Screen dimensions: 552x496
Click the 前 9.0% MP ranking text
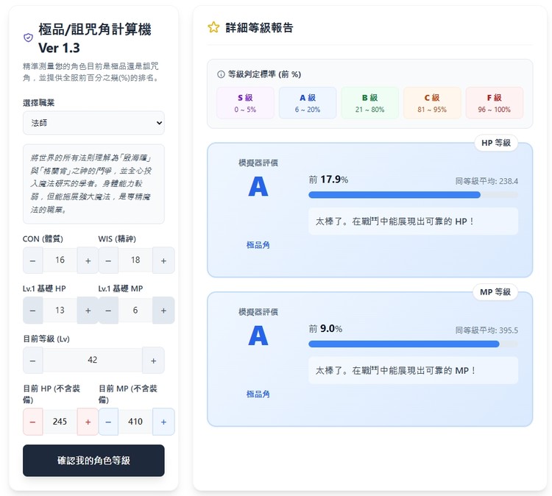[325, 329]
